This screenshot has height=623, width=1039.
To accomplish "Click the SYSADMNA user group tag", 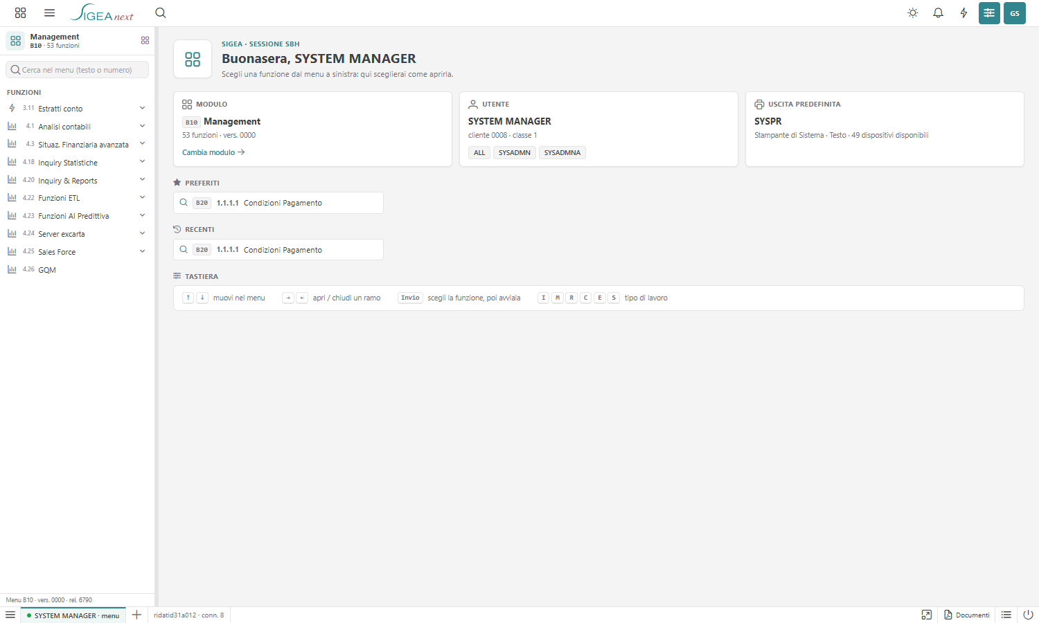I will [x=562, y=153].
